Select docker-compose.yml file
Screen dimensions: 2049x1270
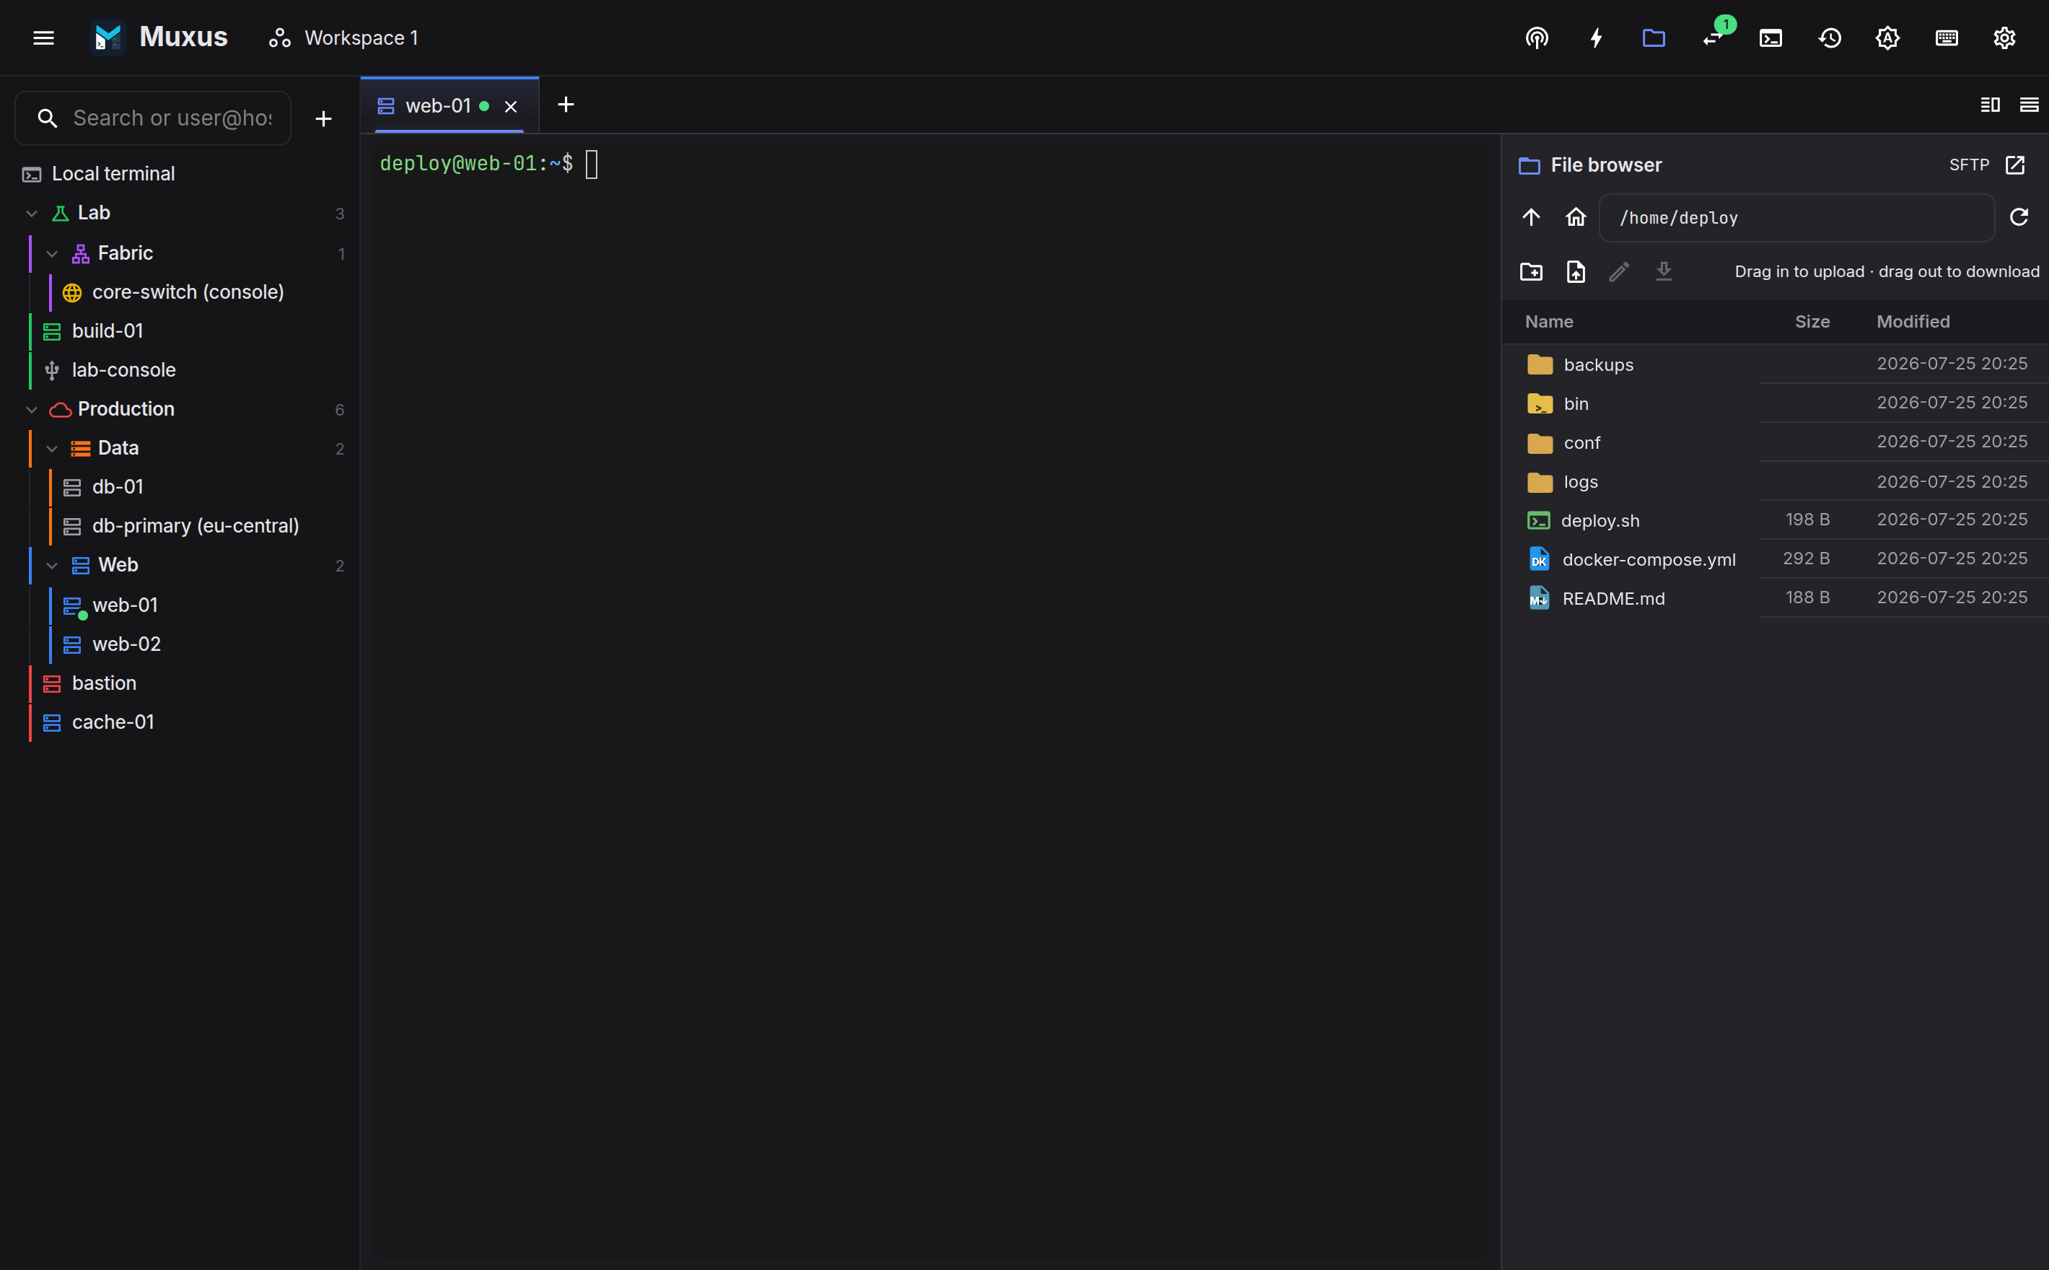coord(1774,559)
